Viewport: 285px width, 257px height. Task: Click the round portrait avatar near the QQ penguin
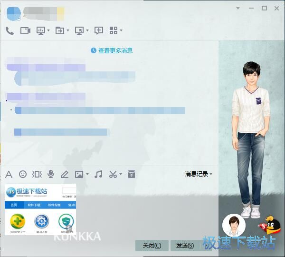pos(234,225)
